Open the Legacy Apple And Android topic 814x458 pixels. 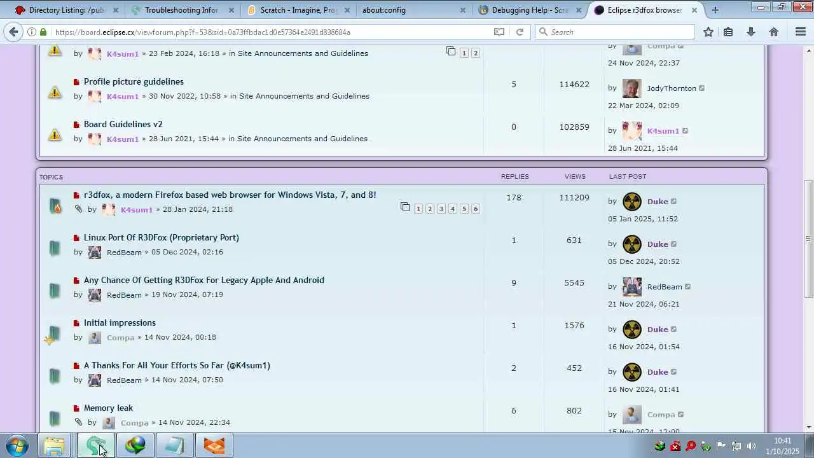pos(204,280)
